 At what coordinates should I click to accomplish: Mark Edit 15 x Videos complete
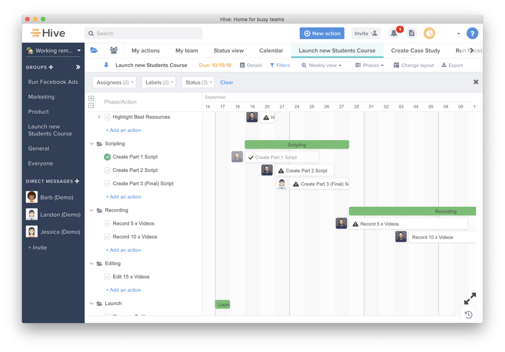click(x=107, y=277)
